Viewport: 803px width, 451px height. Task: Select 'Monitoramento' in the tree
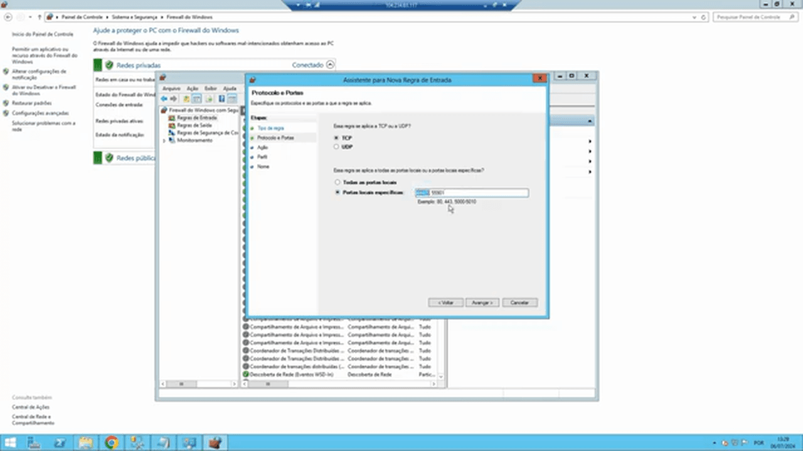pyautogui.click(x=194, y=140)
